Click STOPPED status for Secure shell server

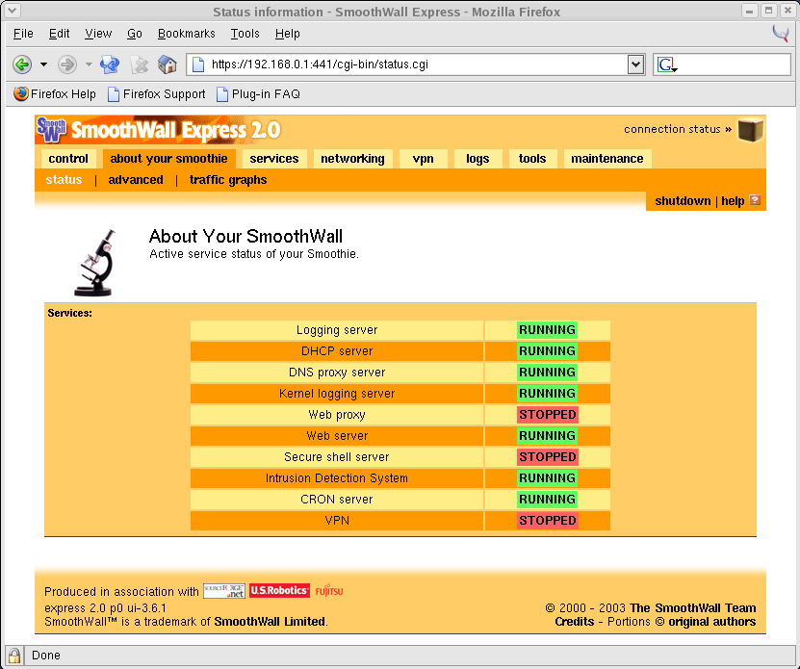click(548, 456)
